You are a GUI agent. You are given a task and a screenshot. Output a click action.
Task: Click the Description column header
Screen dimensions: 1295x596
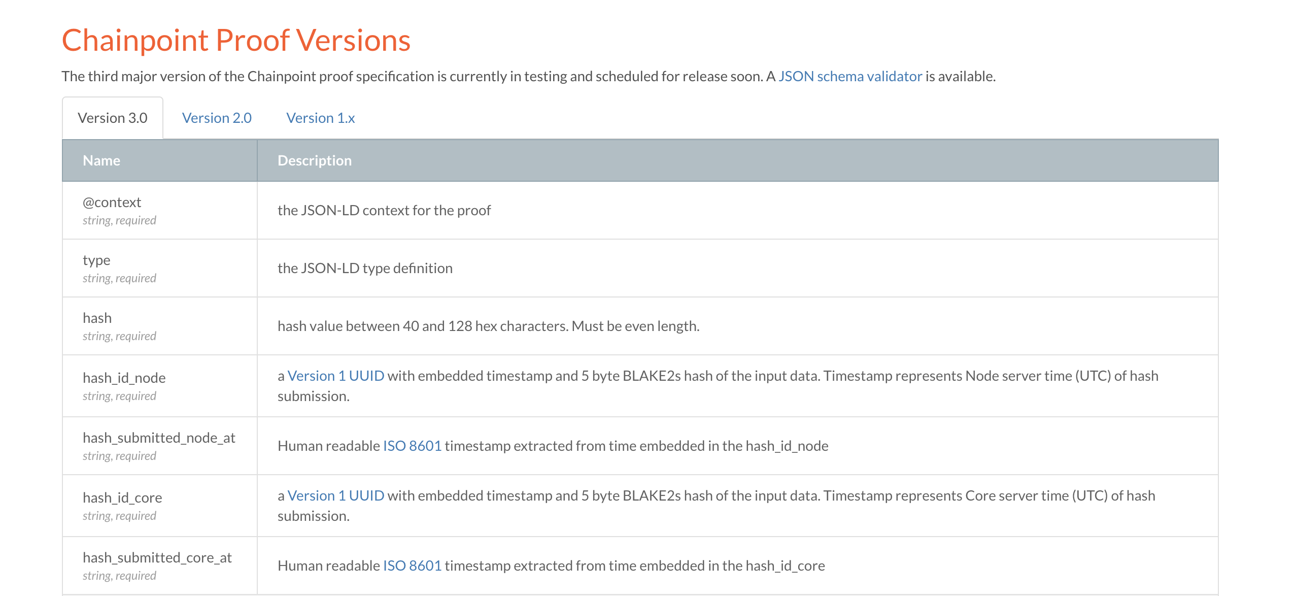click(314, 160)
